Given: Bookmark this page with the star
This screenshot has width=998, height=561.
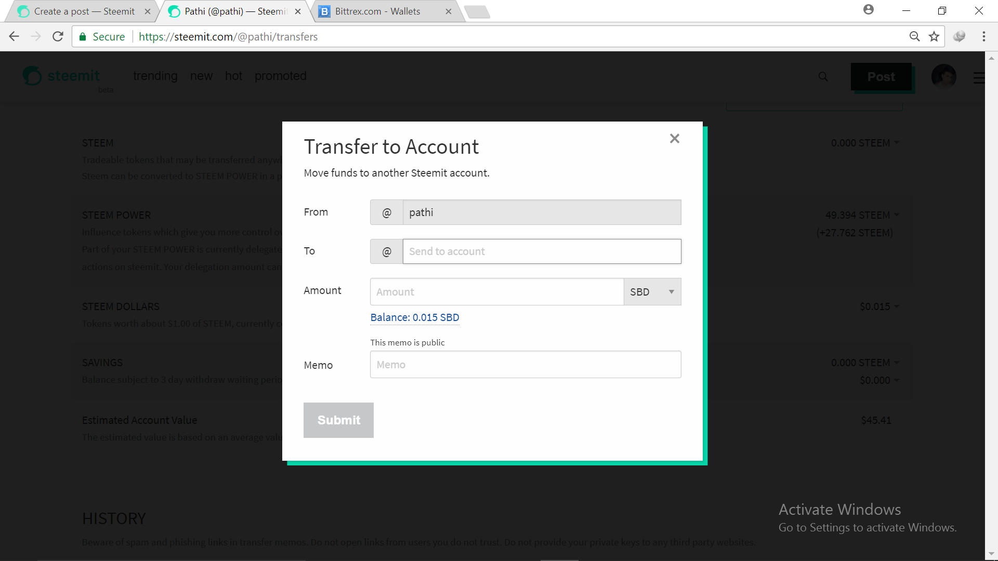Looking at the screenshot, I should pos(934,36).
